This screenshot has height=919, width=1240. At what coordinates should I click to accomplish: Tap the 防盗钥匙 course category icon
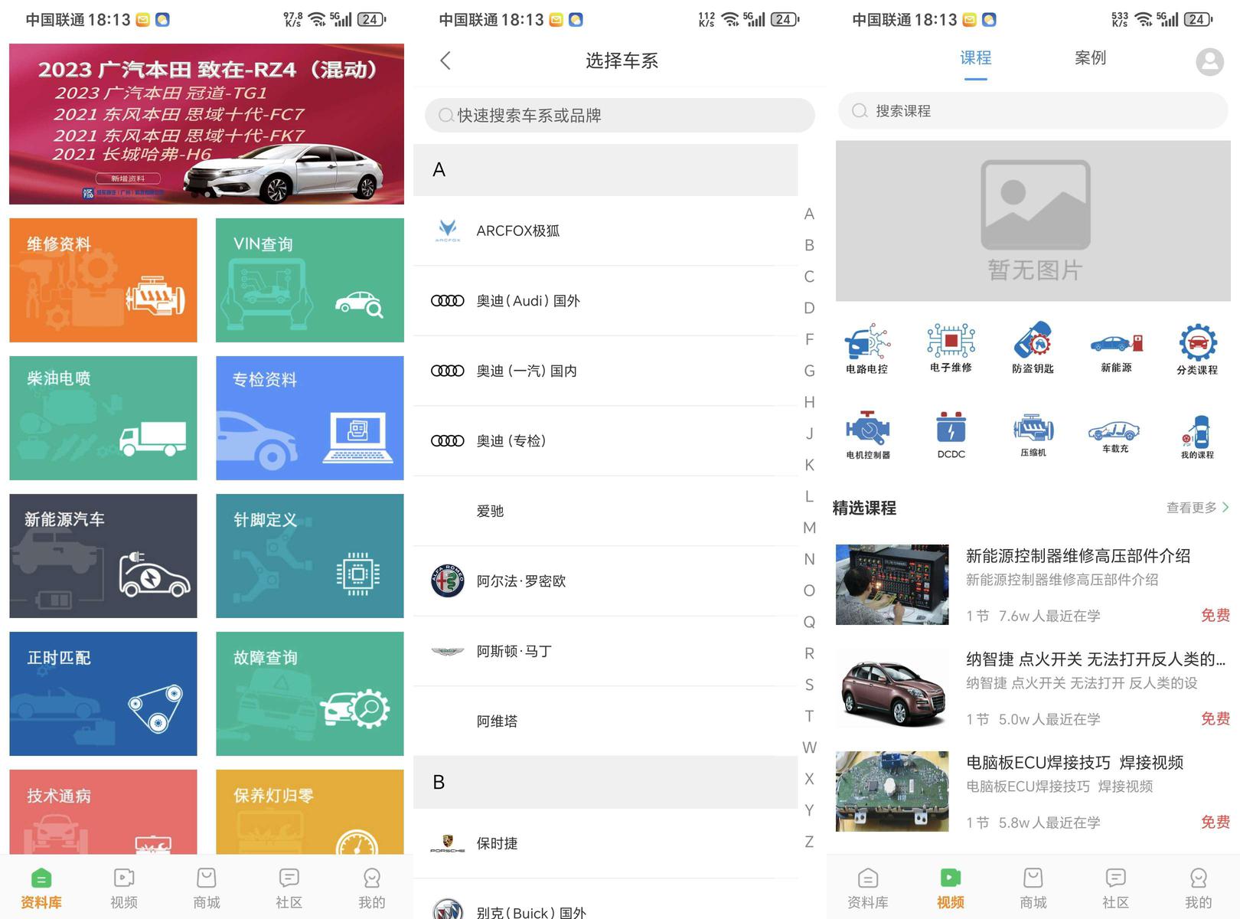(x=1033, y=348)
